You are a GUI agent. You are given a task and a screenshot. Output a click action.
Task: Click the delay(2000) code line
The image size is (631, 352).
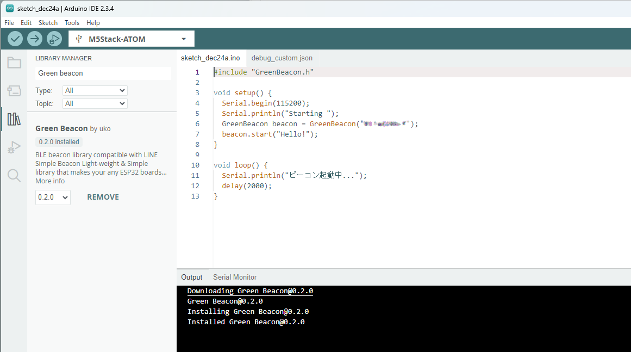(x=247, y=186)
